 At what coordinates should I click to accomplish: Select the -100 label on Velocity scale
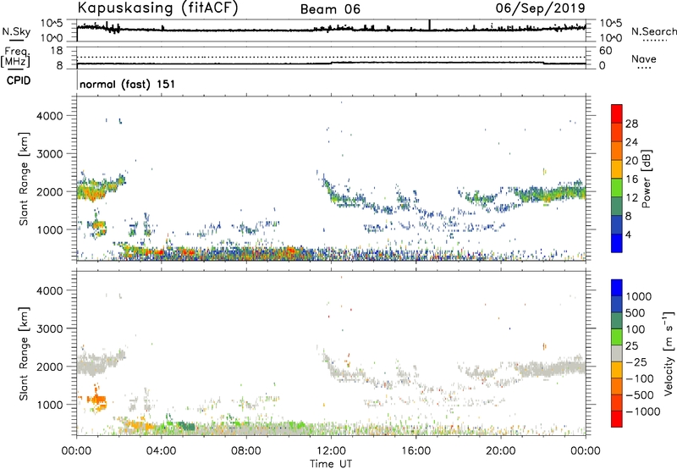coord(640,378)
